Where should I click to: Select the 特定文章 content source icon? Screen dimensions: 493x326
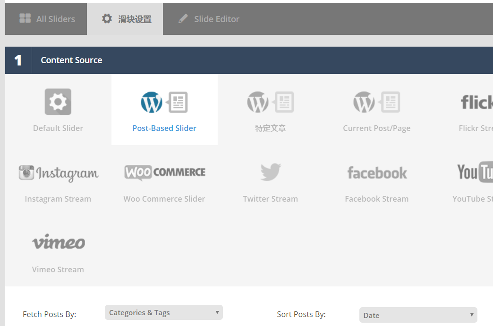point(270,102)
